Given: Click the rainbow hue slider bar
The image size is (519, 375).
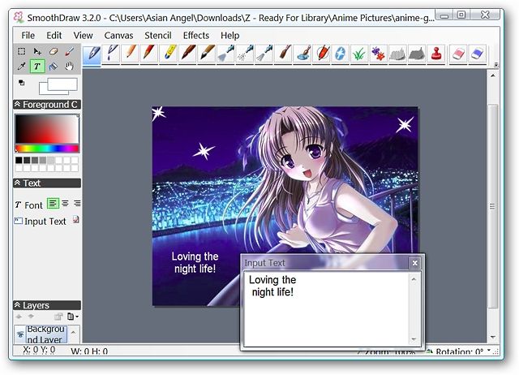Looking at the screenshot, I should (x=47, y=149).
